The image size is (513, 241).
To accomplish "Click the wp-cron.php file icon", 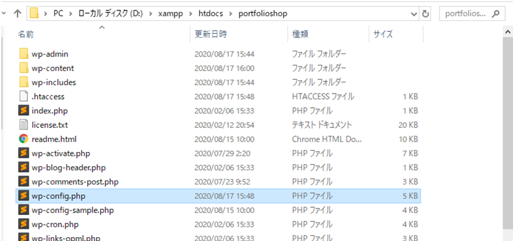I will 24,224.
